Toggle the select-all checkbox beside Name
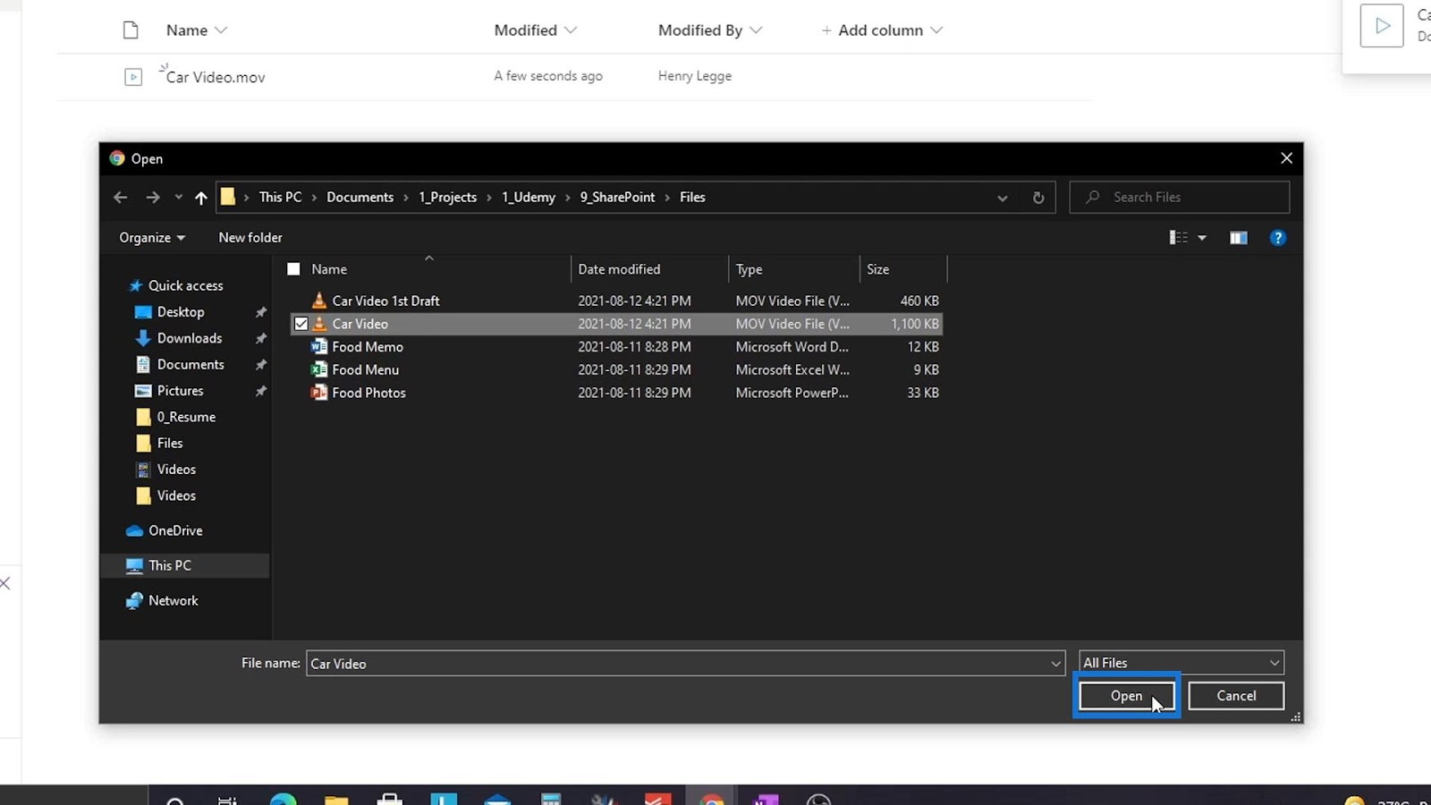The width and height of the screenshot is (1431, 805). [x=293, y=269]
